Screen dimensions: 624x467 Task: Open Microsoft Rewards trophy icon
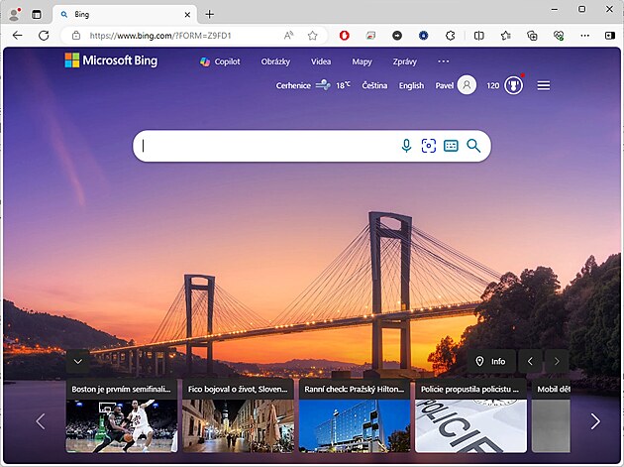[514, 85]
